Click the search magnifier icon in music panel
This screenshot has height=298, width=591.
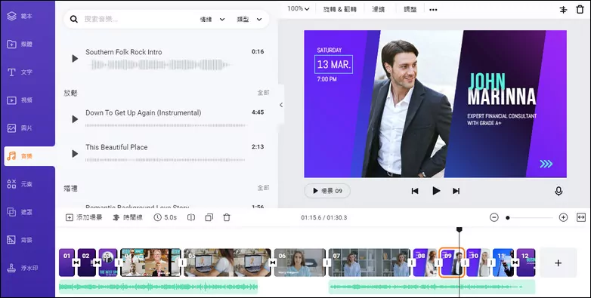tap(74, 19)
